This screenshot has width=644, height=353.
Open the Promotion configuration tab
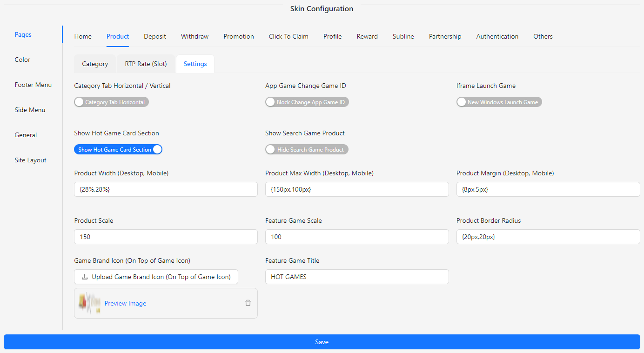pyautogui.click(x=239, y=36)
